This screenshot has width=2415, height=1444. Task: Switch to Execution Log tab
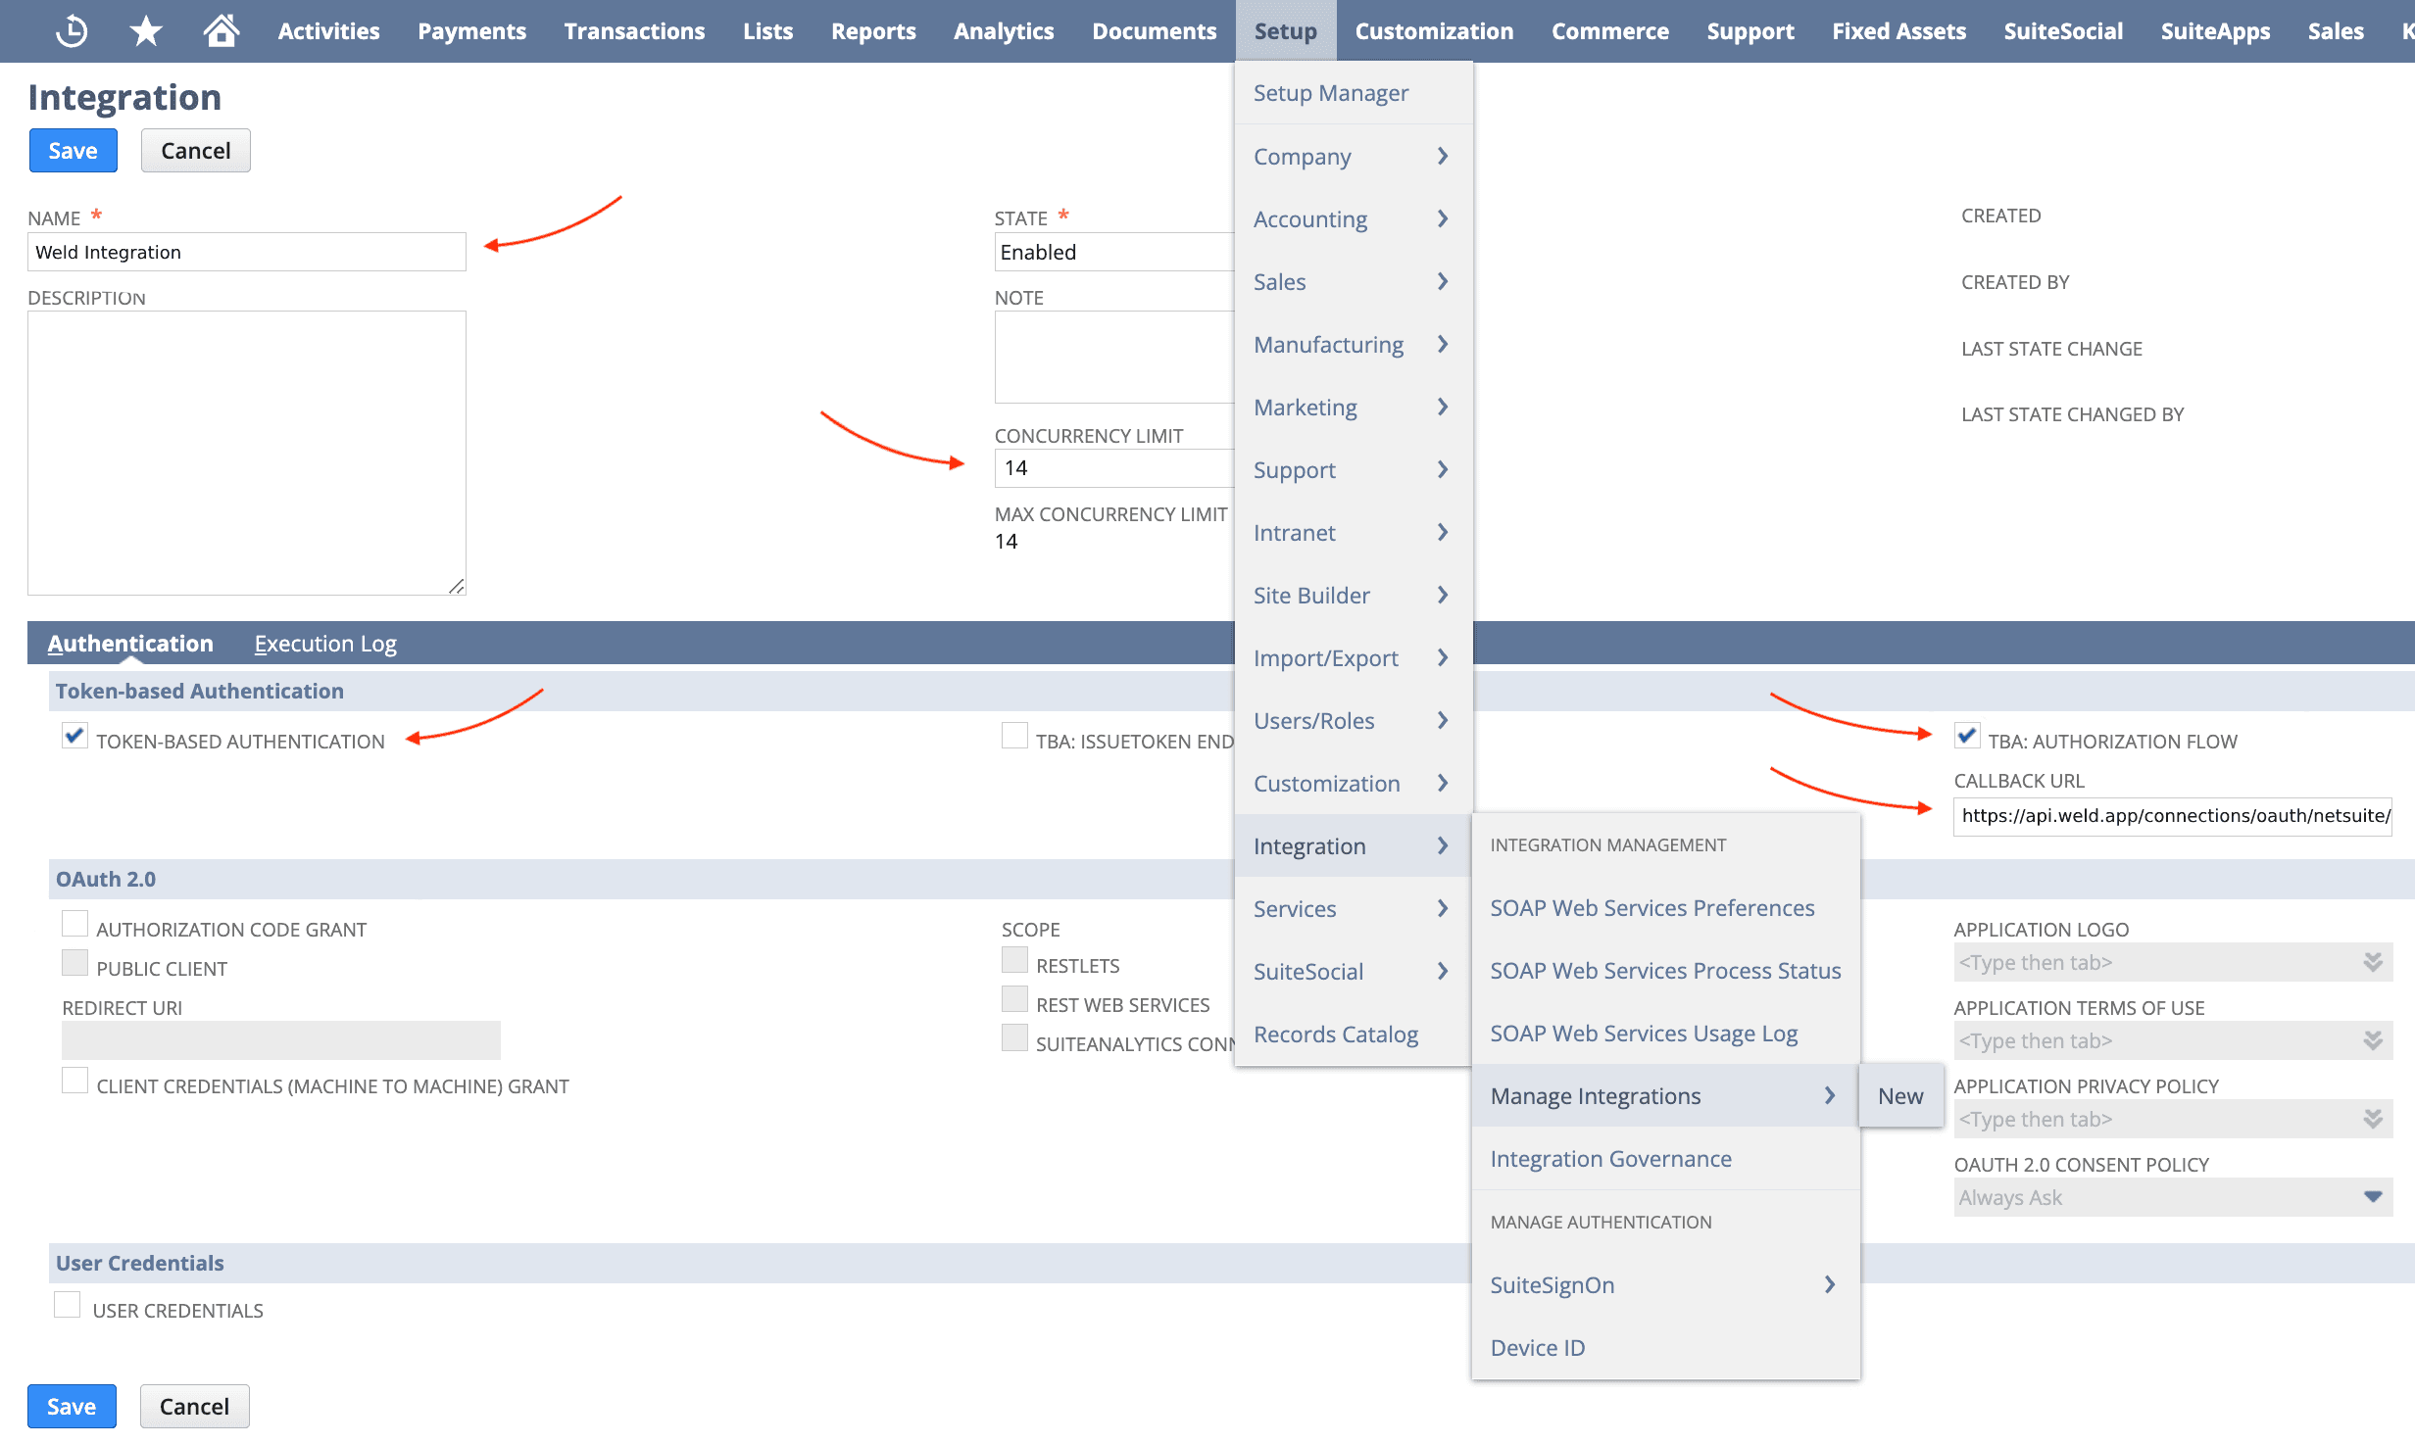click(323, 643)
